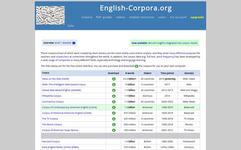Click the English-Corpora.org site title
Image resolution: width=241 pixels, height=150 pixels.
coord(136,8)
